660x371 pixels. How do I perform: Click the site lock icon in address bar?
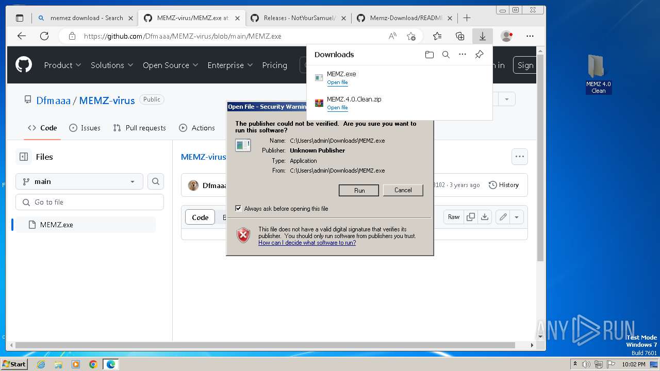72,36
